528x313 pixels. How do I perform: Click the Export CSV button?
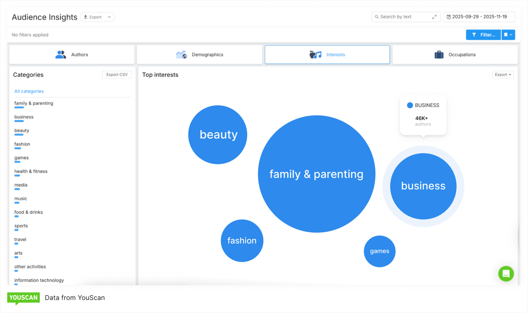coord(117,75)
